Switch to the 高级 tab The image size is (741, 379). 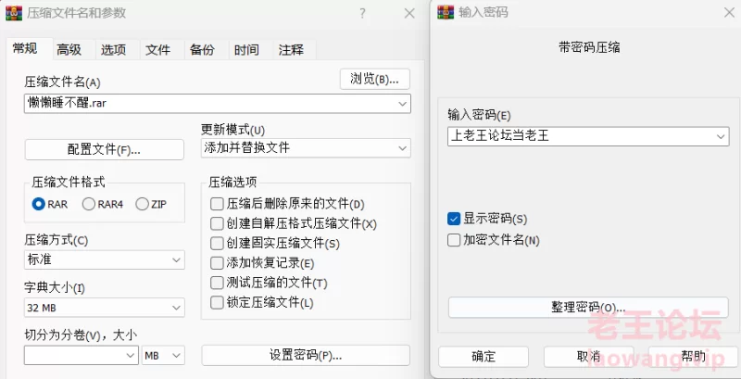(x=69, y=50)
